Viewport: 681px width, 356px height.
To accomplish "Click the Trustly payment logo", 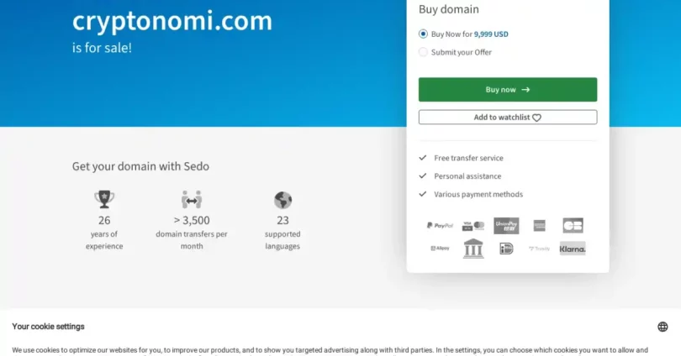I will (540, 249).
